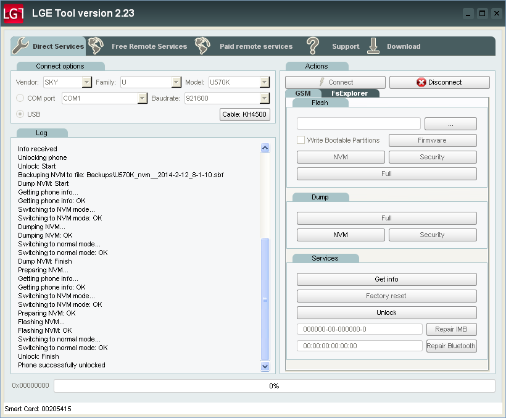506x418 pixels.
Task: Click the NVM button in Flash section
Action: click(341, 157)
